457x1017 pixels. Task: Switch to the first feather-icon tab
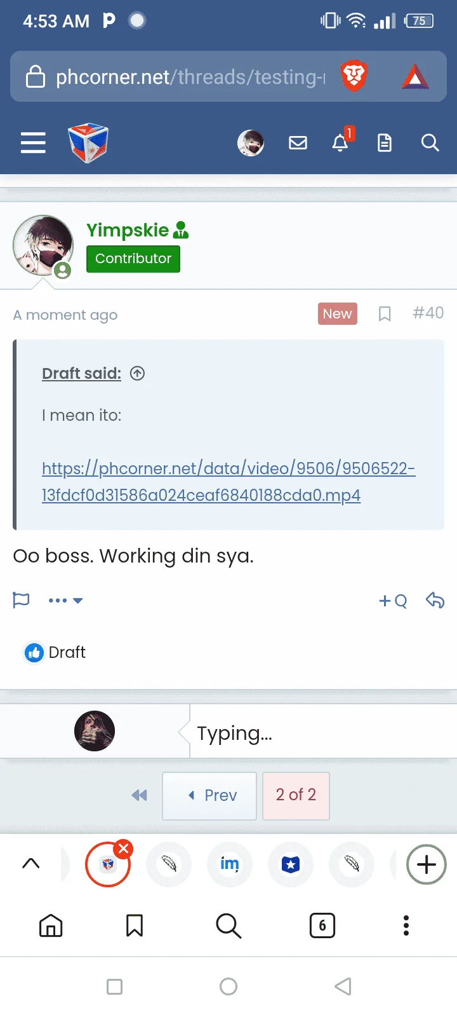(169, 864)
